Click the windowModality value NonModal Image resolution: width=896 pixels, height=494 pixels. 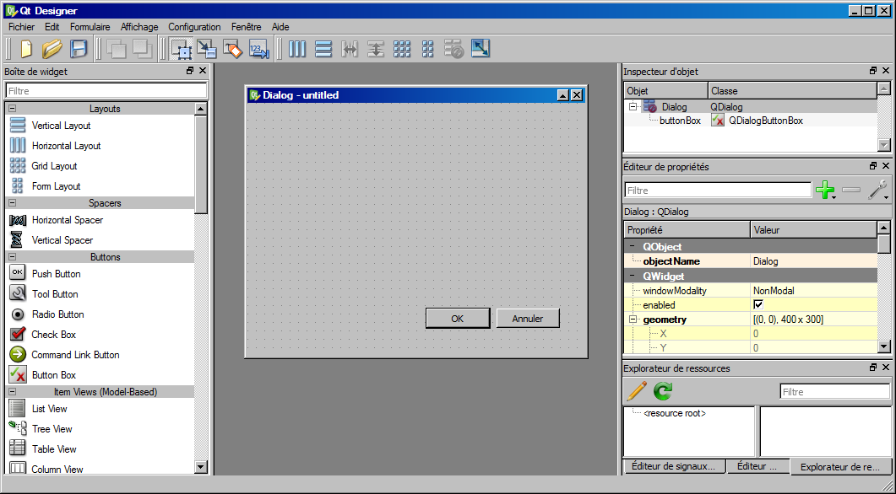tap(813, 290)
